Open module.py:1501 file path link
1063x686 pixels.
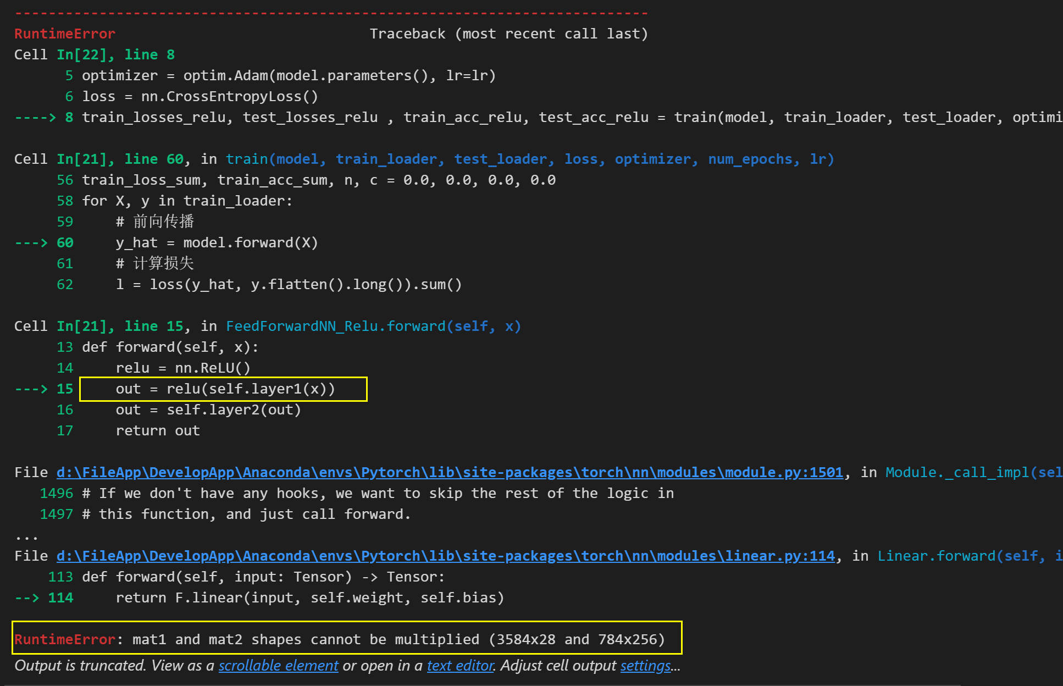click(450, 472)
